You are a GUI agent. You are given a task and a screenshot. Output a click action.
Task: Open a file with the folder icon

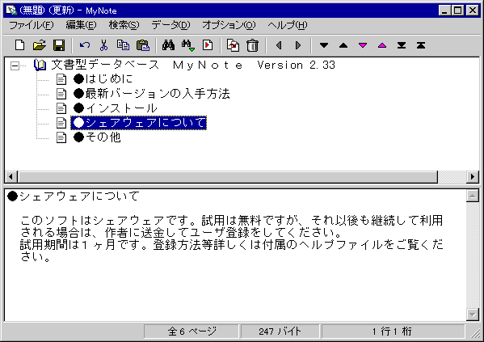click(x=40, y=45)
